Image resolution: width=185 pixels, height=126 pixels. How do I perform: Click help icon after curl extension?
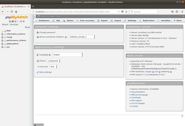coord(159,72)
